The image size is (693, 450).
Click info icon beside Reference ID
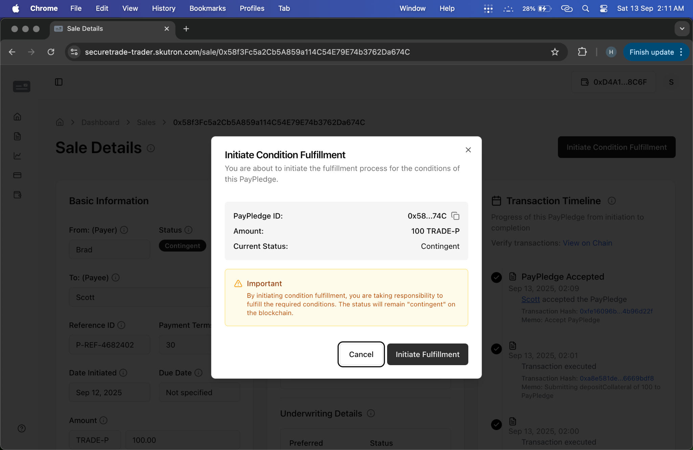point(121,325)
